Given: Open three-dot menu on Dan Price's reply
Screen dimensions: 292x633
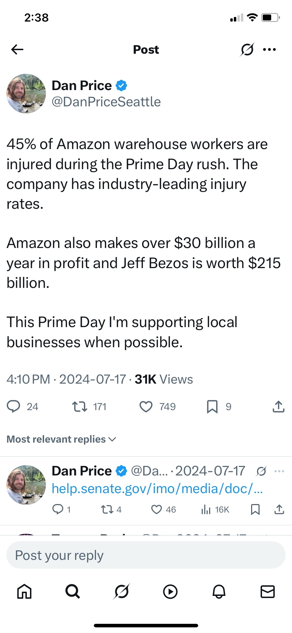Looking at the screenshot, I should point(279,471).
